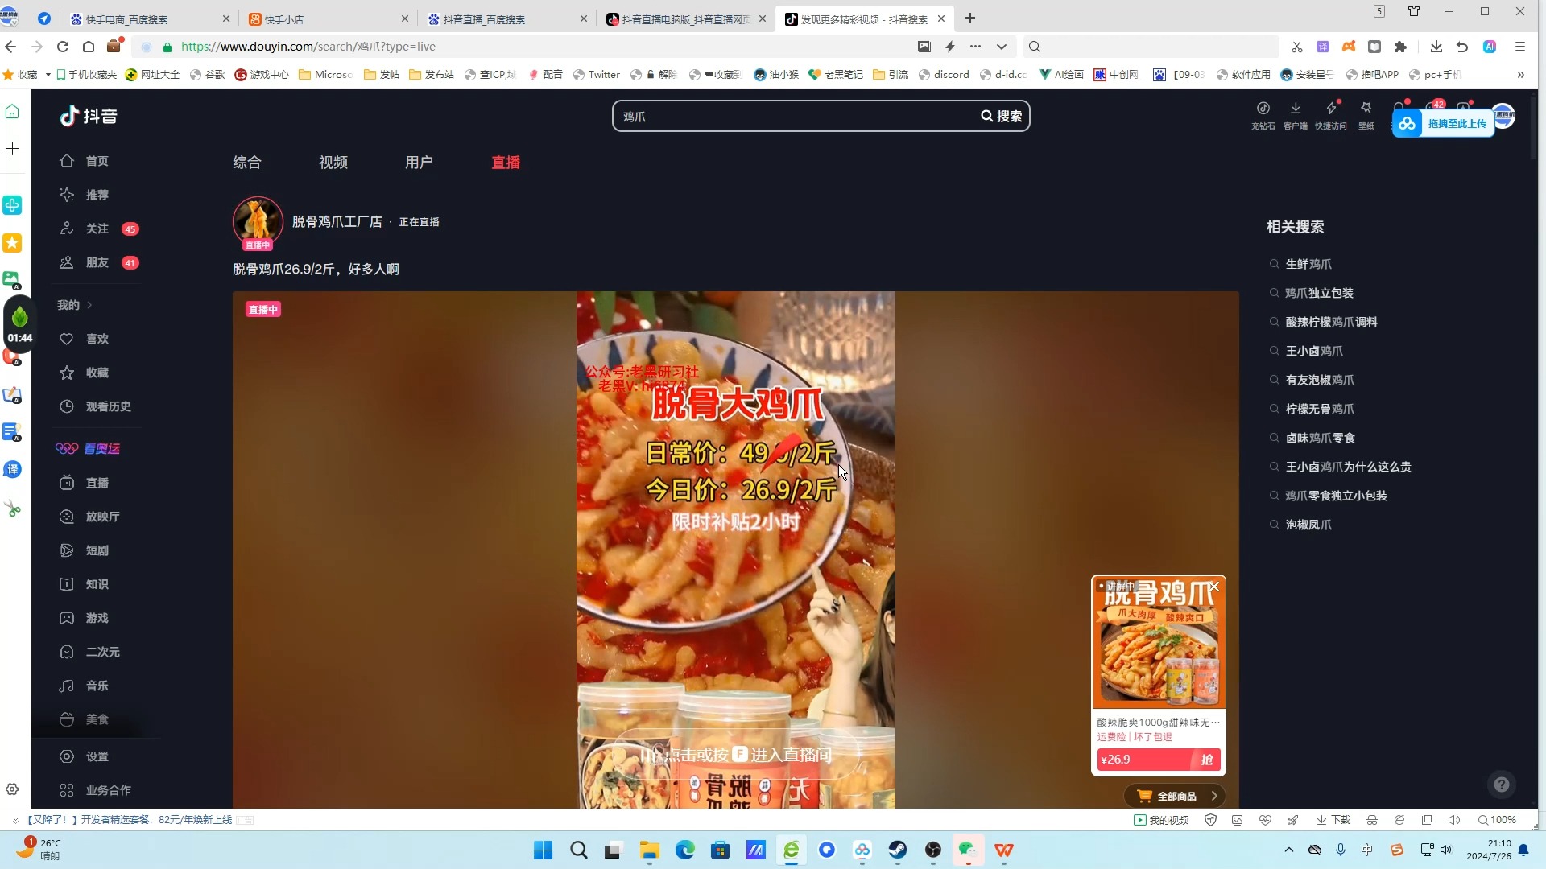Click the 首页 home icon in sidebar
The height and width of the screenshot is (869, 1546).
(x=67, y=161)
